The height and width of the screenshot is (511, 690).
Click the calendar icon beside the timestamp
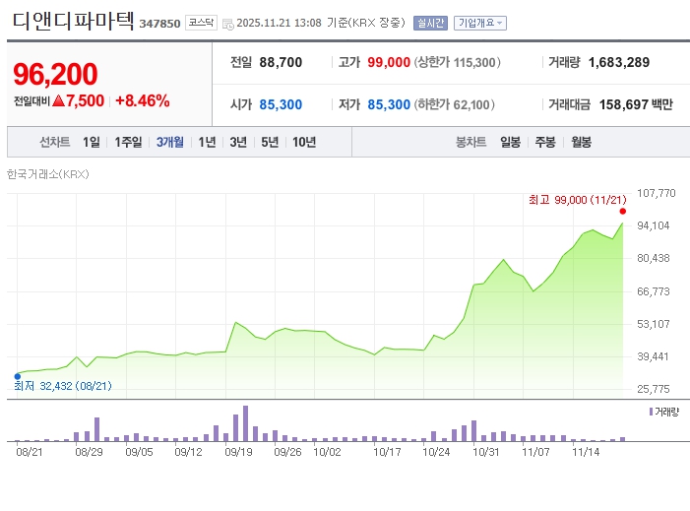(x=228, y=24)
